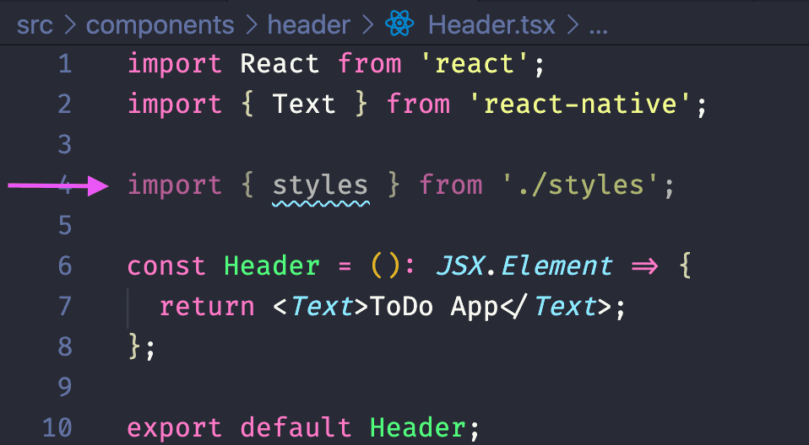Open the components breadcrumb dropdown
Viewport: 809px width, 445px height.
pos(160,24)
